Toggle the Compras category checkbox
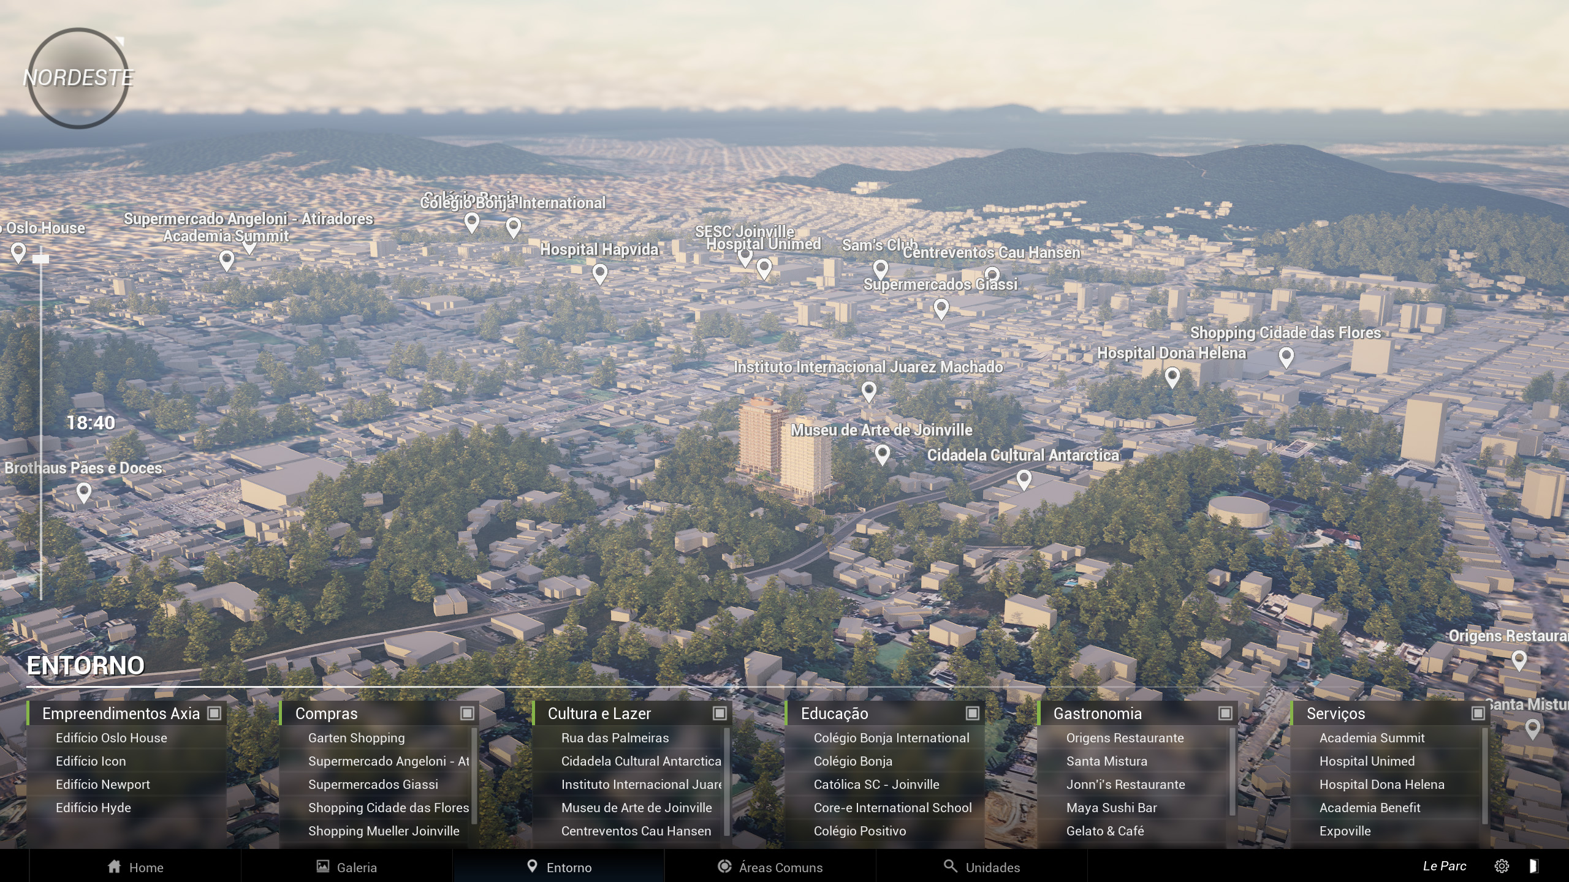 [467, 713]
